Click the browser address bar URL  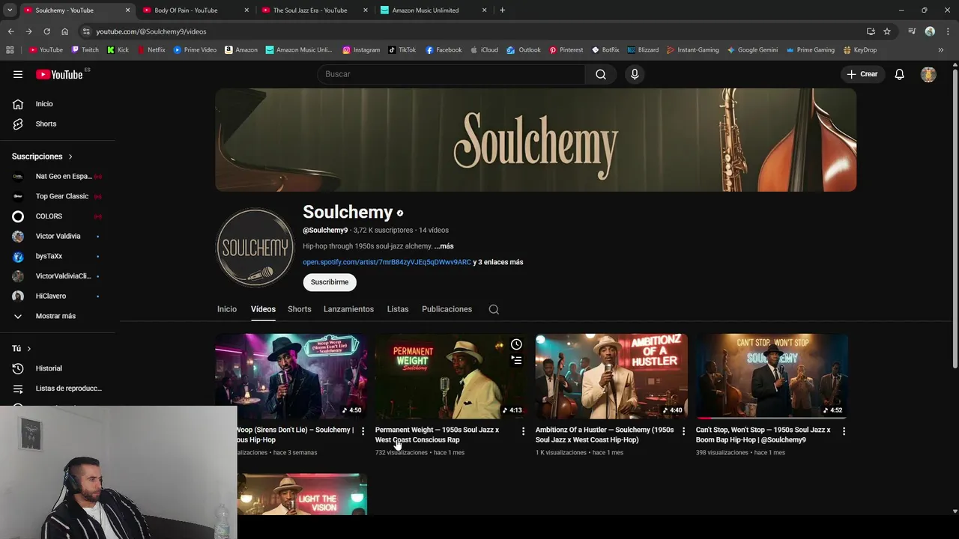[x=151, y=31]
